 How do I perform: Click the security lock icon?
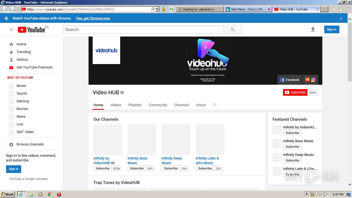[163, 9]
